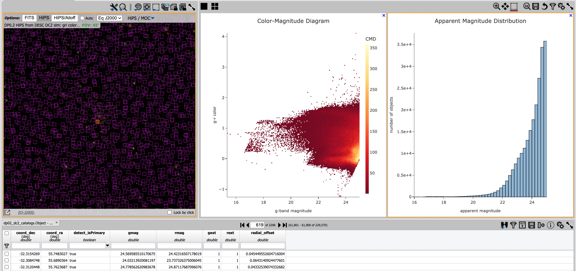
Task: Toggle table filters with funnel icon
Action: pos(513,225)
